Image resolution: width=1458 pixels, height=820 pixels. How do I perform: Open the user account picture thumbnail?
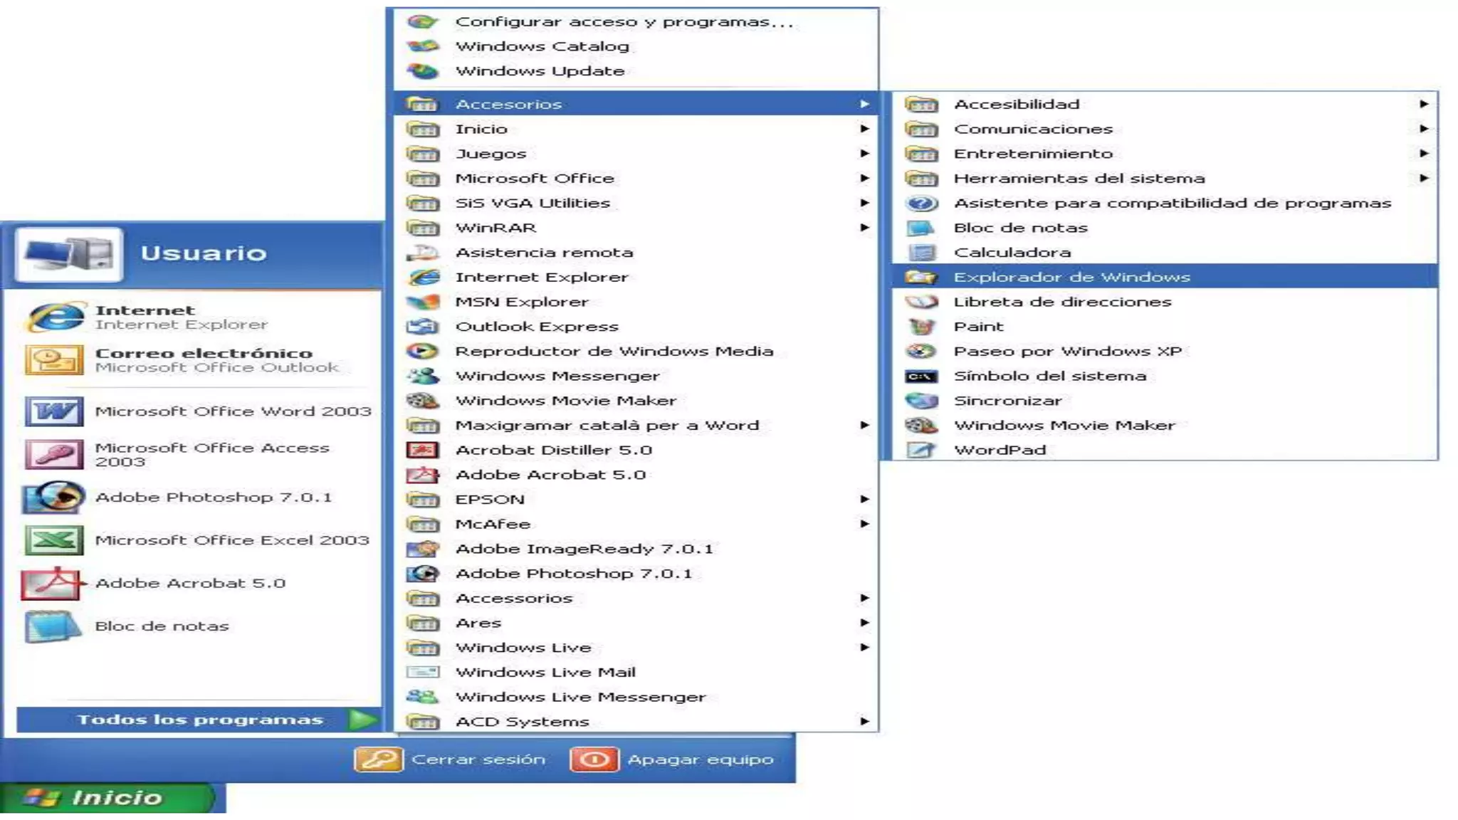click(68, 254)
